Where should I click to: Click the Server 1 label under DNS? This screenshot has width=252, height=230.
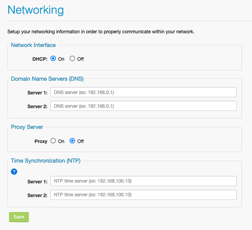(x=37, y=92)
